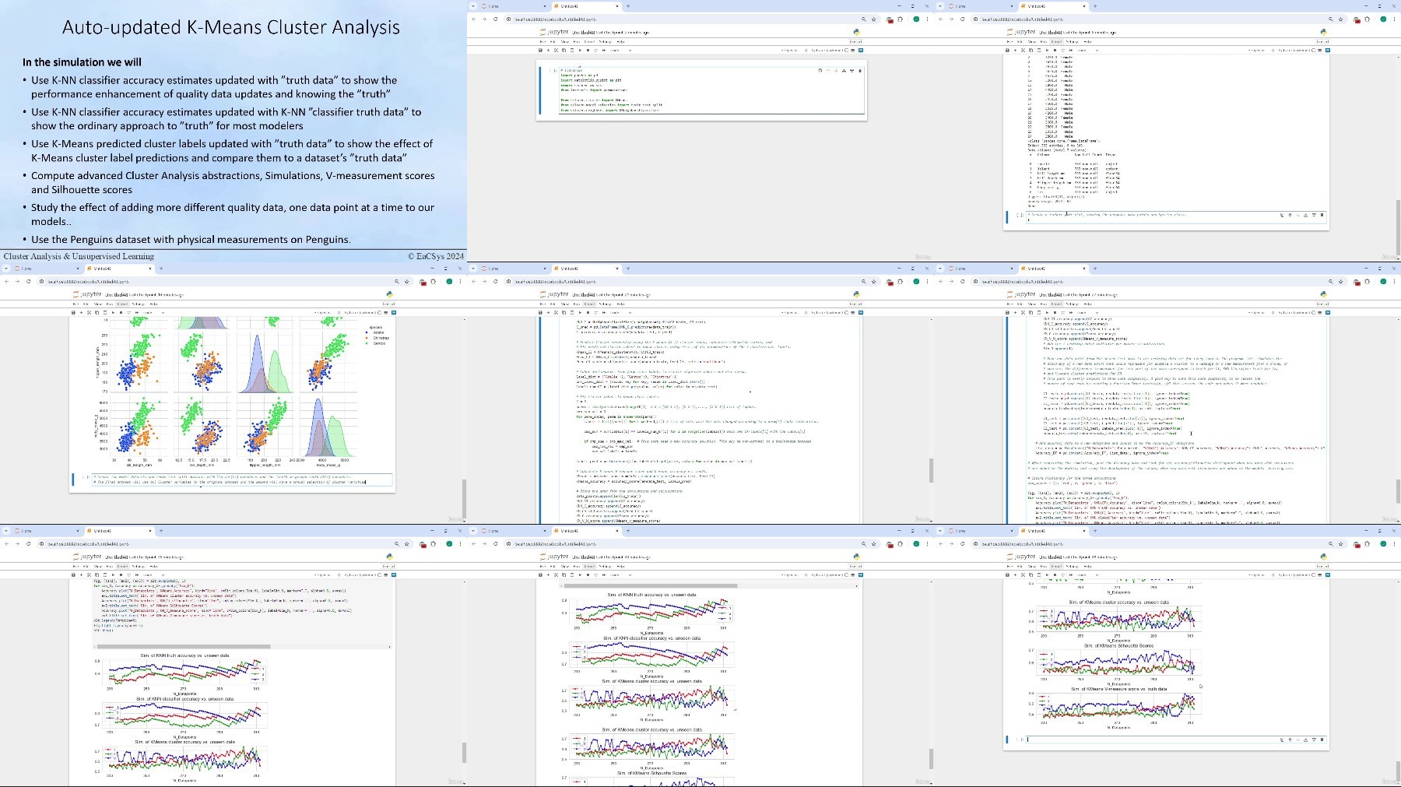Click the horizontal scrollbar under code in the KNN-truth chart window
Screen dimensions: 1401x787
182,646
